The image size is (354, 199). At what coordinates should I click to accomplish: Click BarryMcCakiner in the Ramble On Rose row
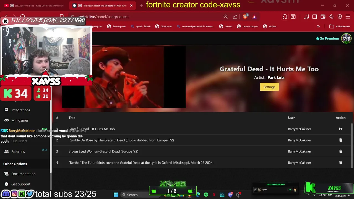coord(300,140)
